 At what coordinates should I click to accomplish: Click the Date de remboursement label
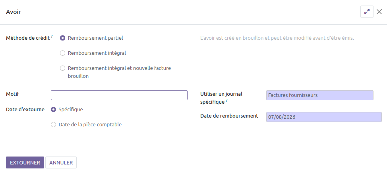229,116
